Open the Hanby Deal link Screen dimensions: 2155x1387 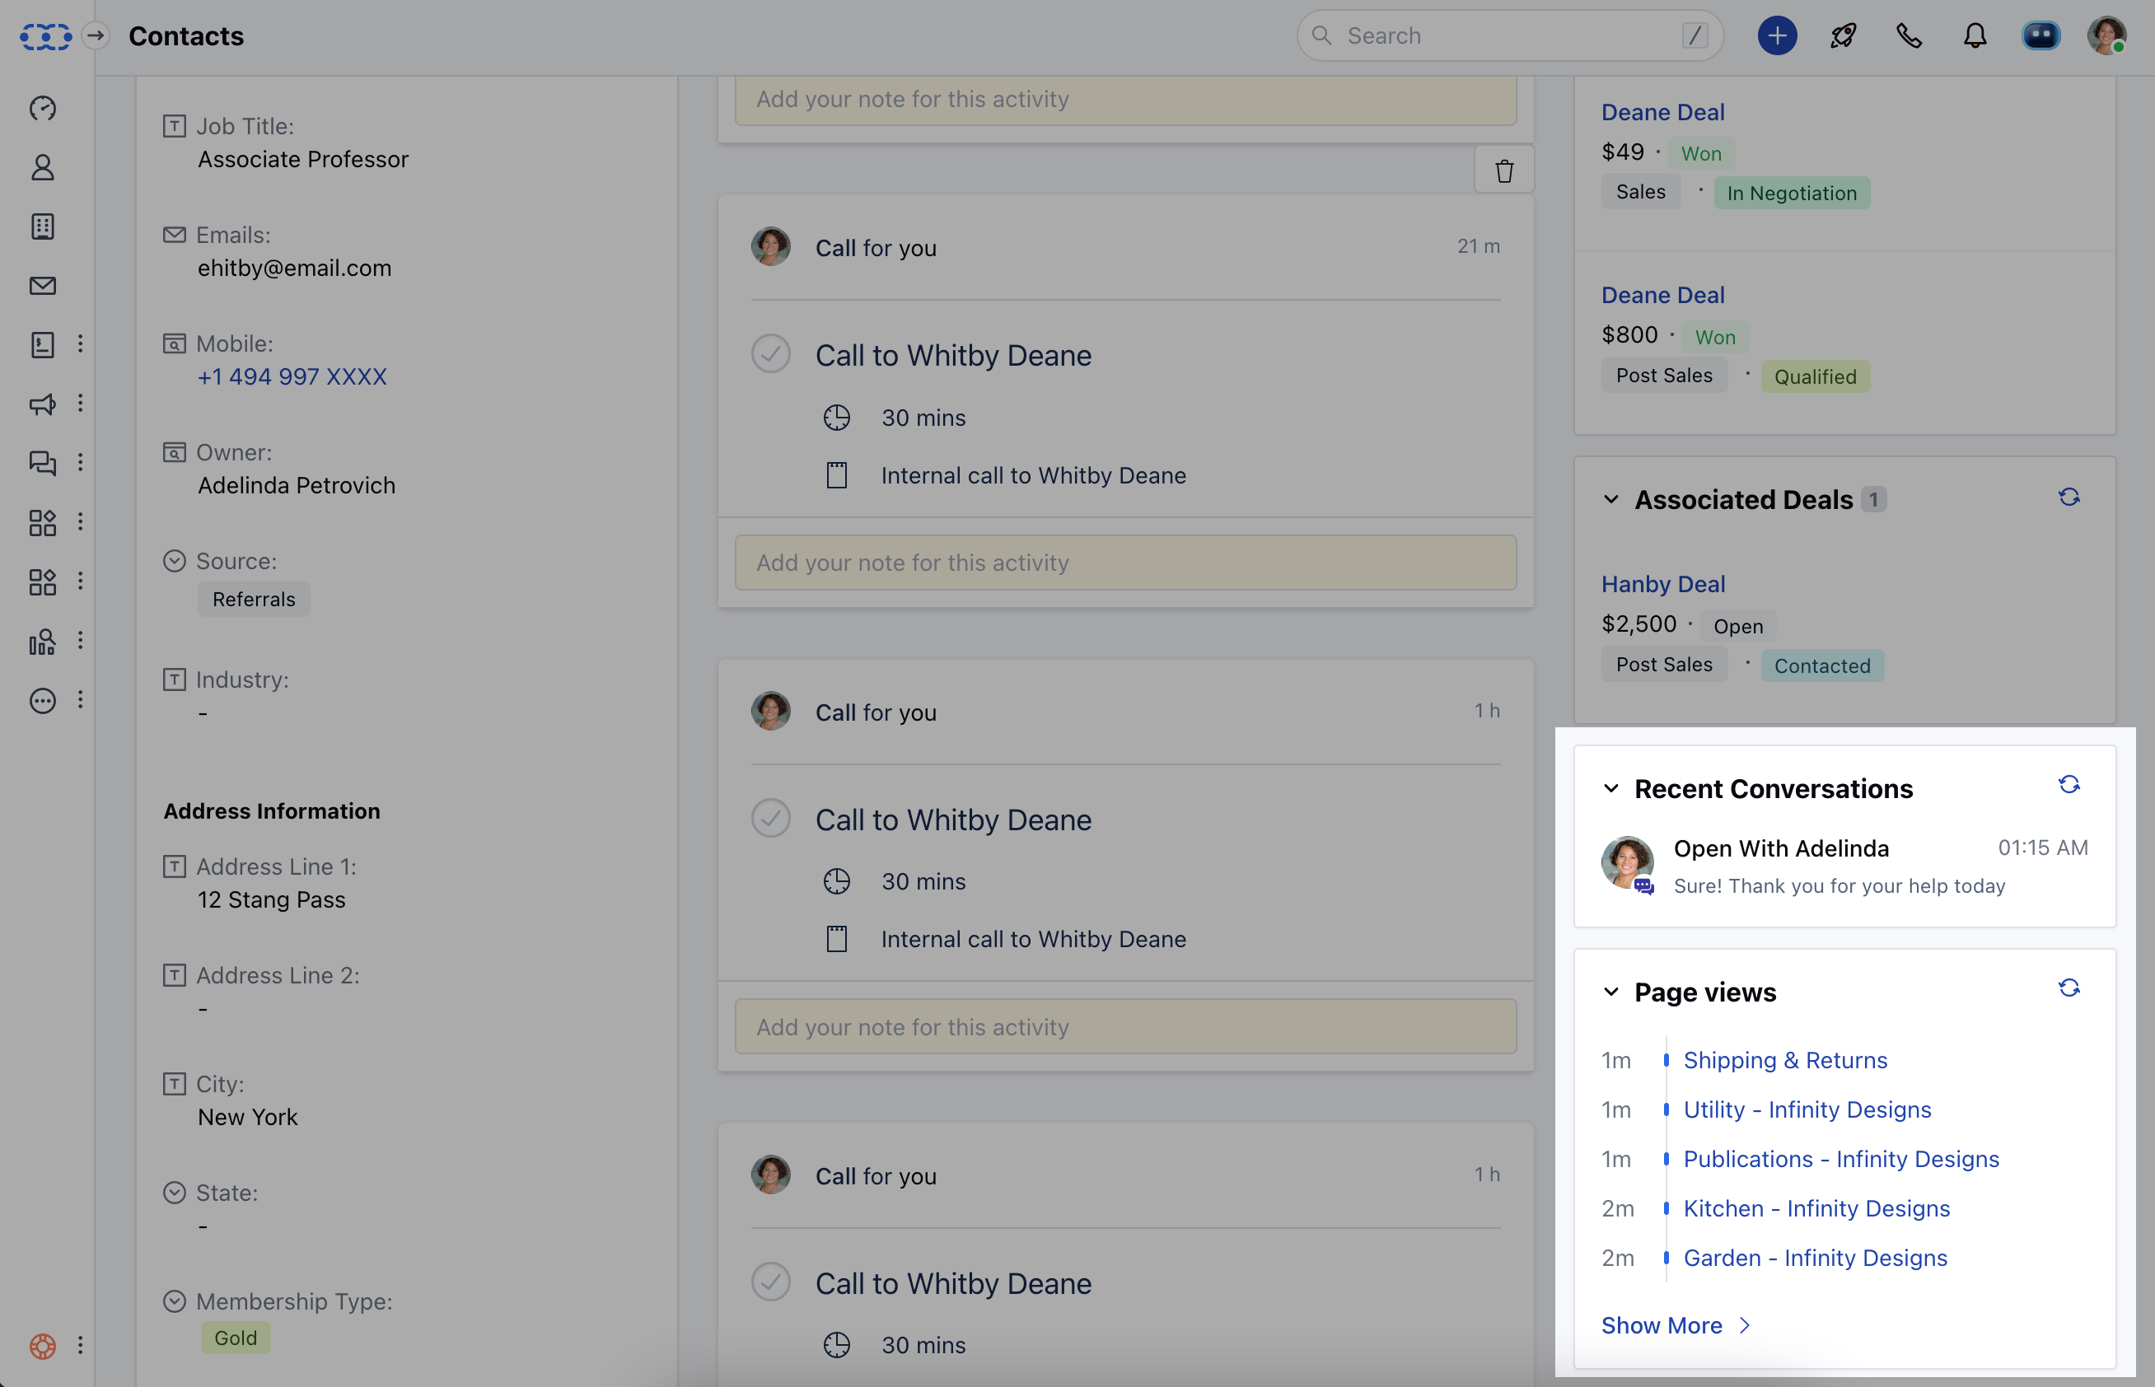click(x=1662, y=584)
